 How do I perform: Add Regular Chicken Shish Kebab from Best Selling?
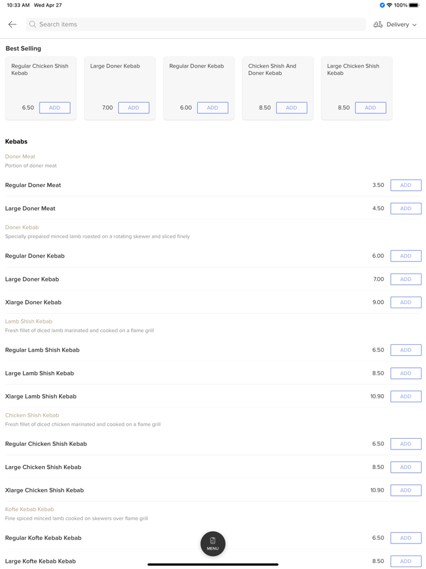coord(55,108)
